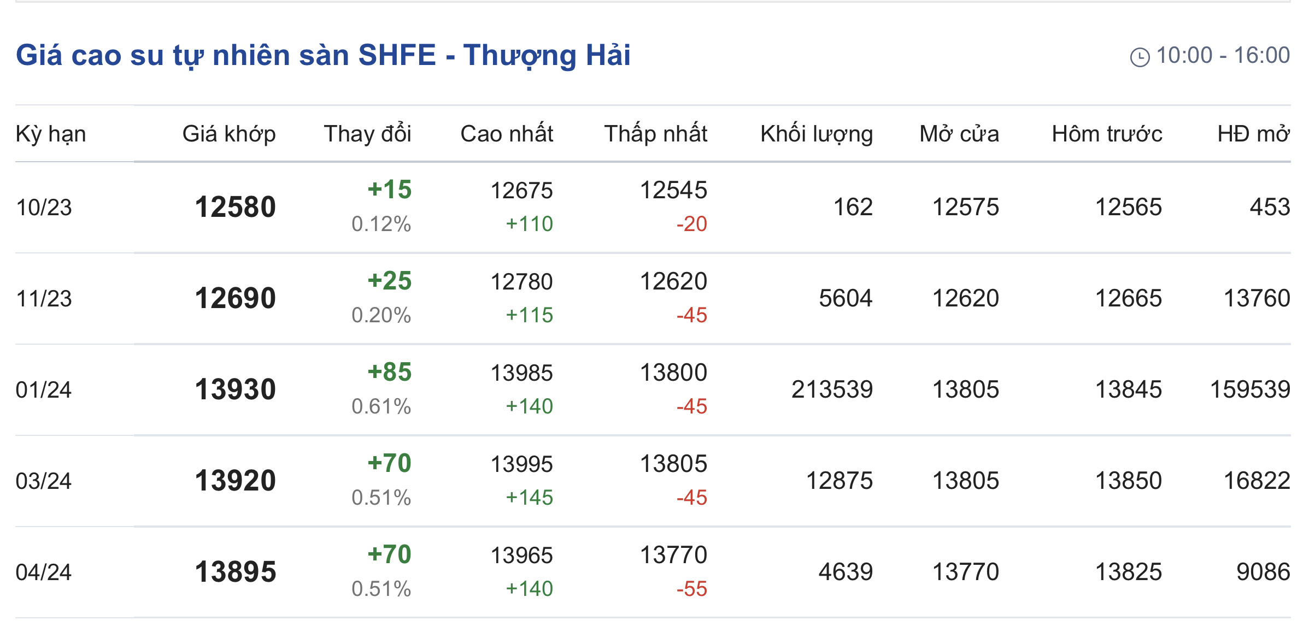Click the lowest price 13770

pyautogui.click(x=673, y=556)
